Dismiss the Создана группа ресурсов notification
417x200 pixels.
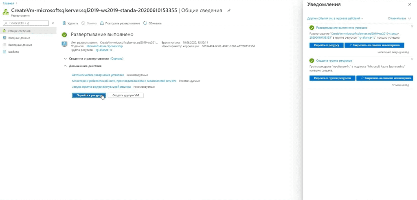412,59
